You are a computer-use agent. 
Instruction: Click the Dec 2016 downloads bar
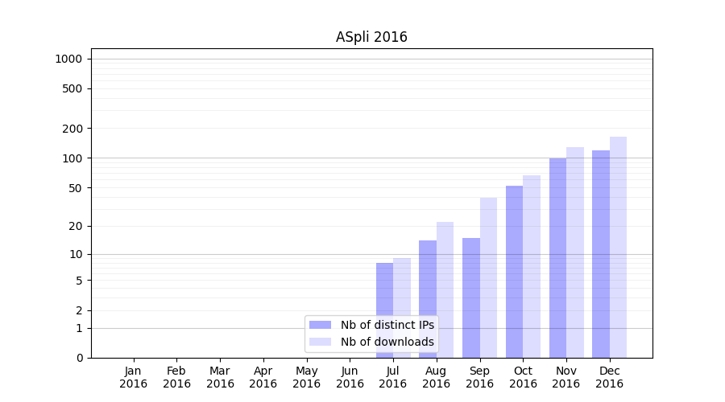[618, 247]
